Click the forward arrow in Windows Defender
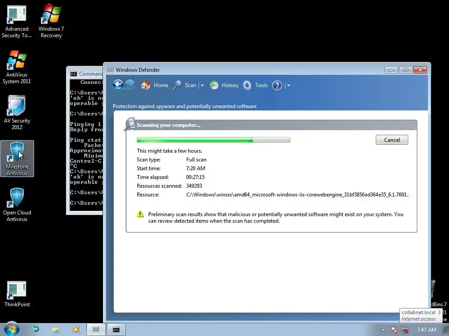 point(130,85)
